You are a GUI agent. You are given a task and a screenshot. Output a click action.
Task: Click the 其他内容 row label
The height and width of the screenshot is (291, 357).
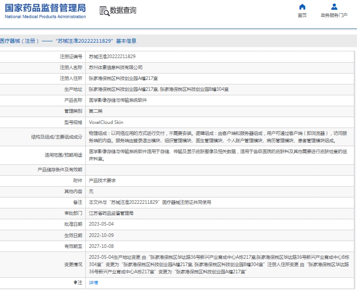click(x=73, y=192)
